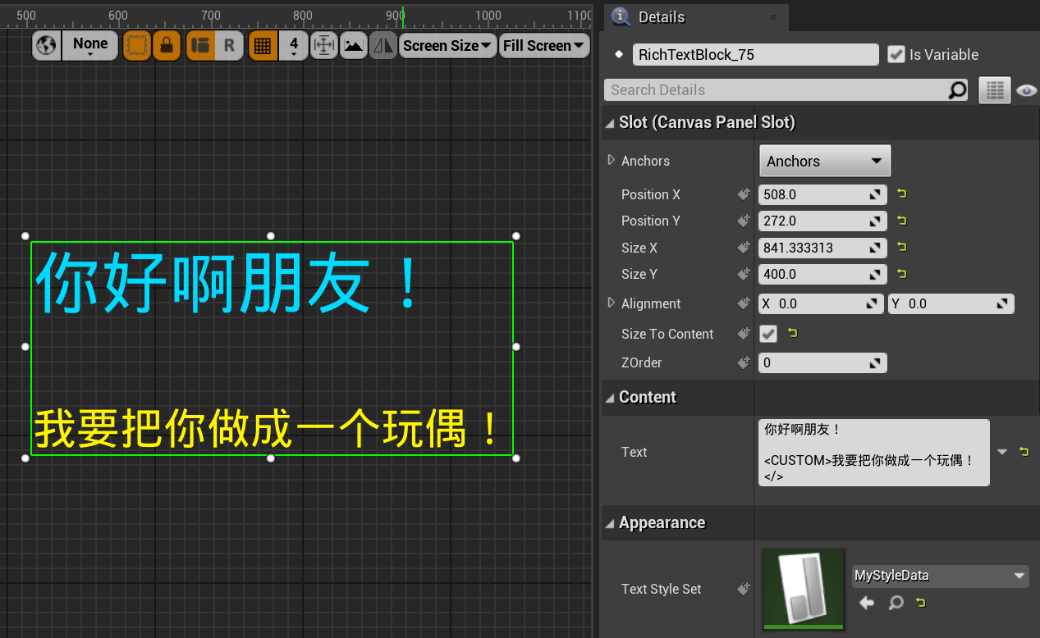Click animation key icon for Position Y

point(744,221)
